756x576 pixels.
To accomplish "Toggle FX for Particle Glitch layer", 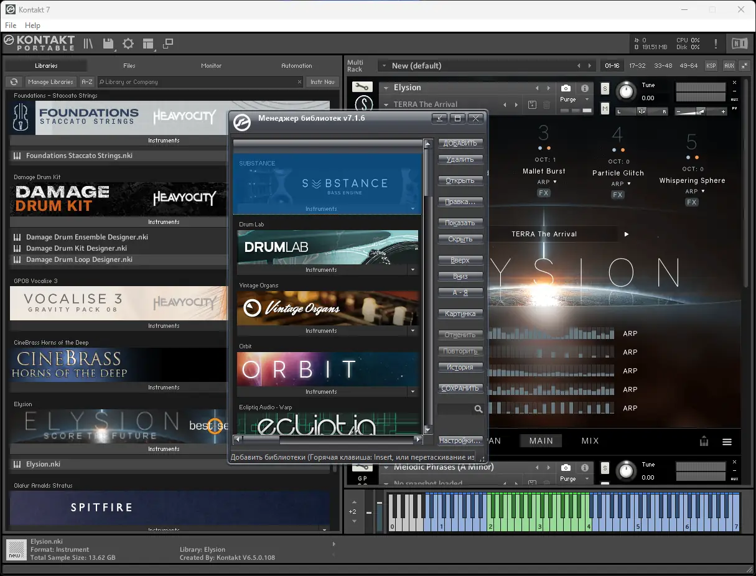I will click(x=617, y=195).
